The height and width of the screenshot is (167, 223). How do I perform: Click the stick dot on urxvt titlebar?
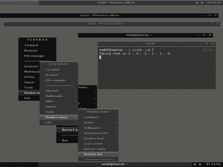(x=101, y=44)
